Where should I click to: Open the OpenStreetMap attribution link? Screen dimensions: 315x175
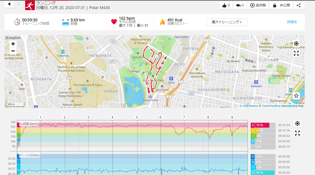point(271,106)
